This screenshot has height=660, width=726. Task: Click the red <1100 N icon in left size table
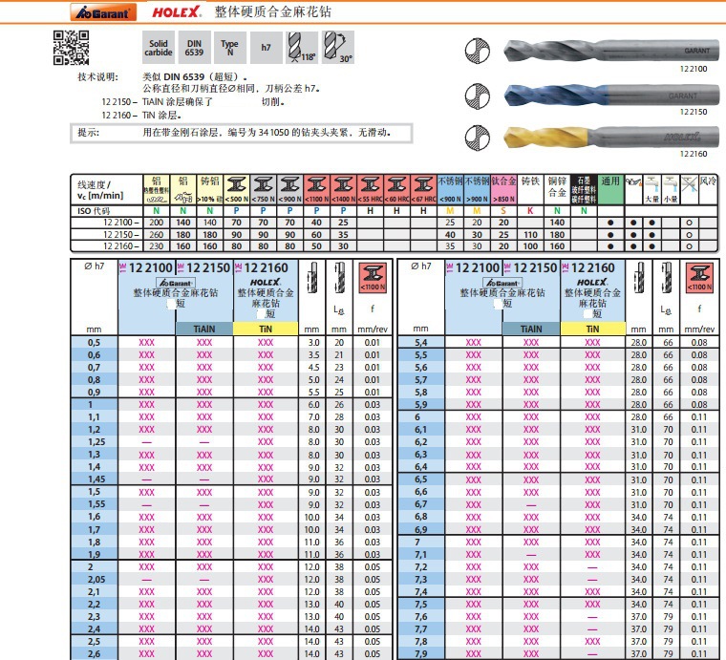point(373,278)
